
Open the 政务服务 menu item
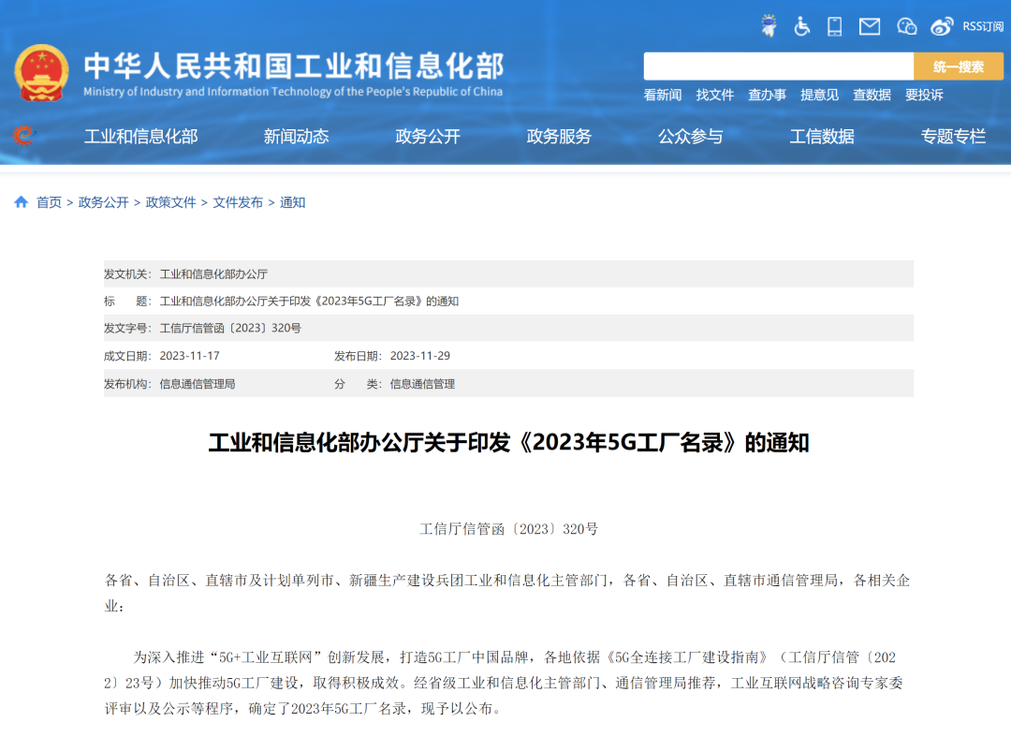559,137
